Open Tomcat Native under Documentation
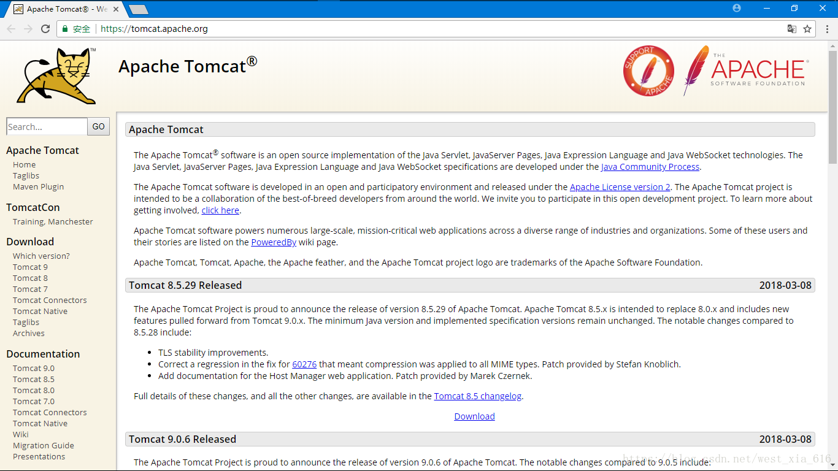 point(40,423)
